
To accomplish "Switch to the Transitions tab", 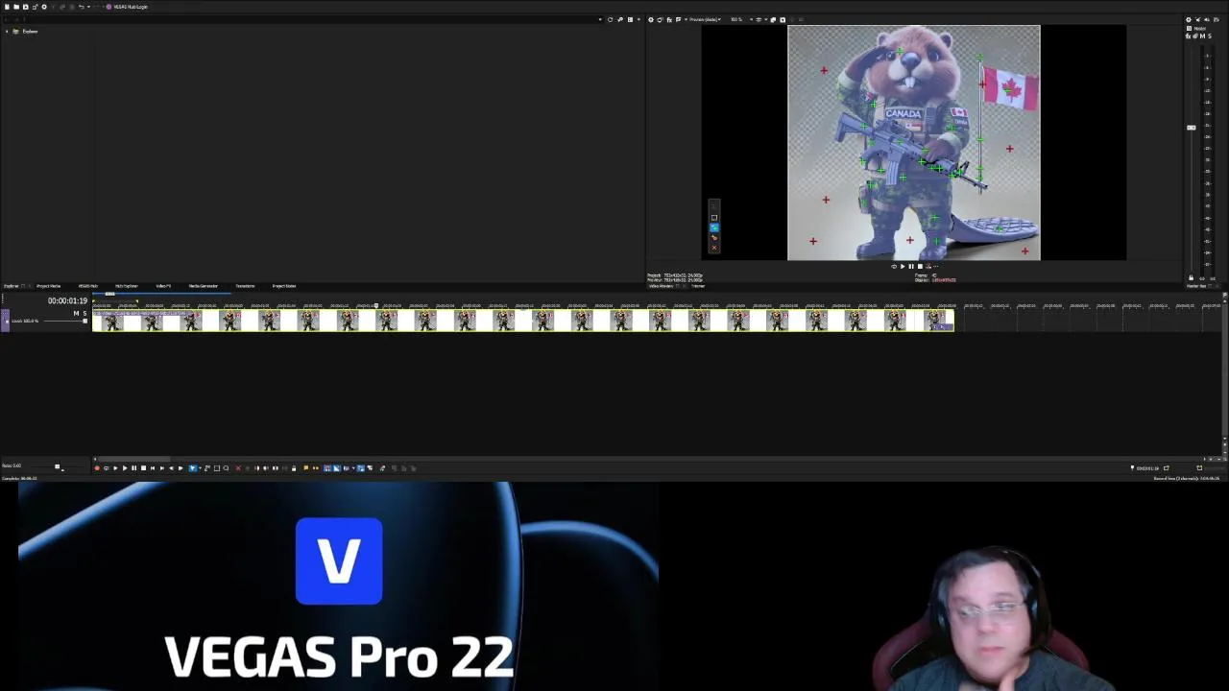I will tap(245, 286).
